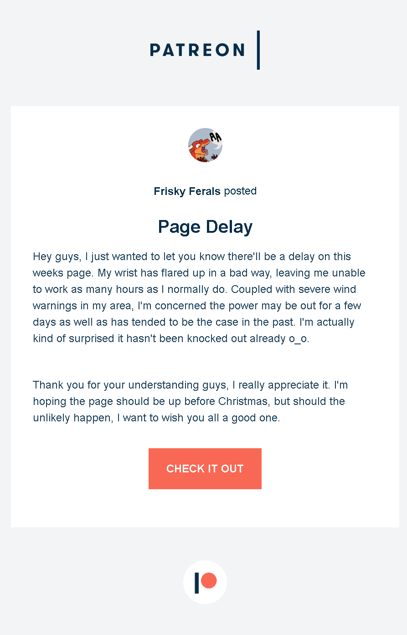Open the "Frisky Ferals" creator name link
The height and width of the screenshot is (635, 407).
(x=187, y=191)
